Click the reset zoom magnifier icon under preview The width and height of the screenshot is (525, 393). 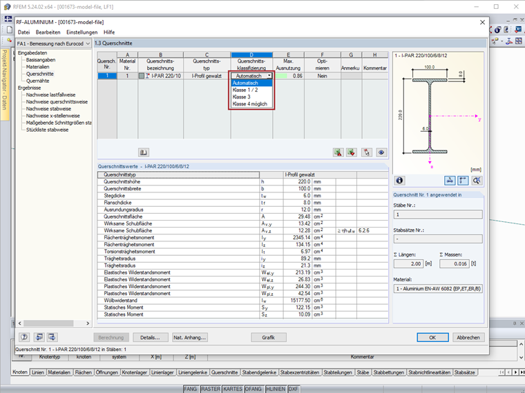[477, 181]
